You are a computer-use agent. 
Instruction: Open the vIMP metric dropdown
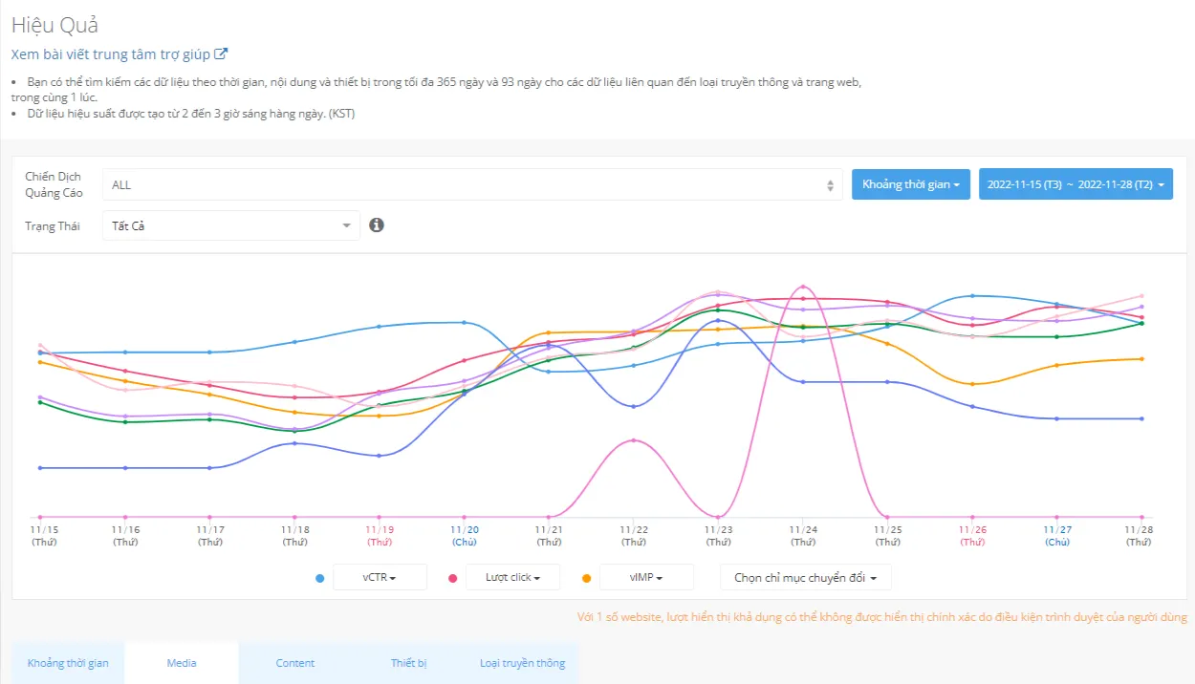(x=646, y=578)
